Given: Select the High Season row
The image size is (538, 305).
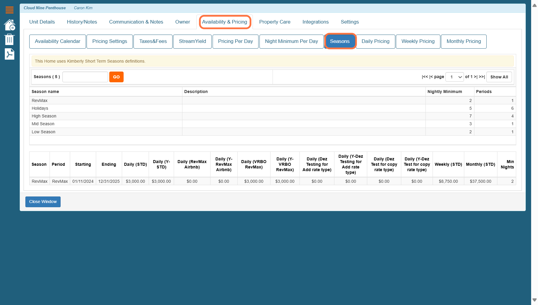Looking at the screenshot, I should pyautogui.click(x=273, y=116).
